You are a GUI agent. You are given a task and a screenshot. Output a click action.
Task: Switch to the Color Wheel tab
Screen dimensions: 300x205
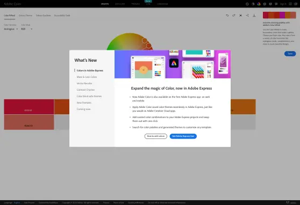click(x=9, y=16)
